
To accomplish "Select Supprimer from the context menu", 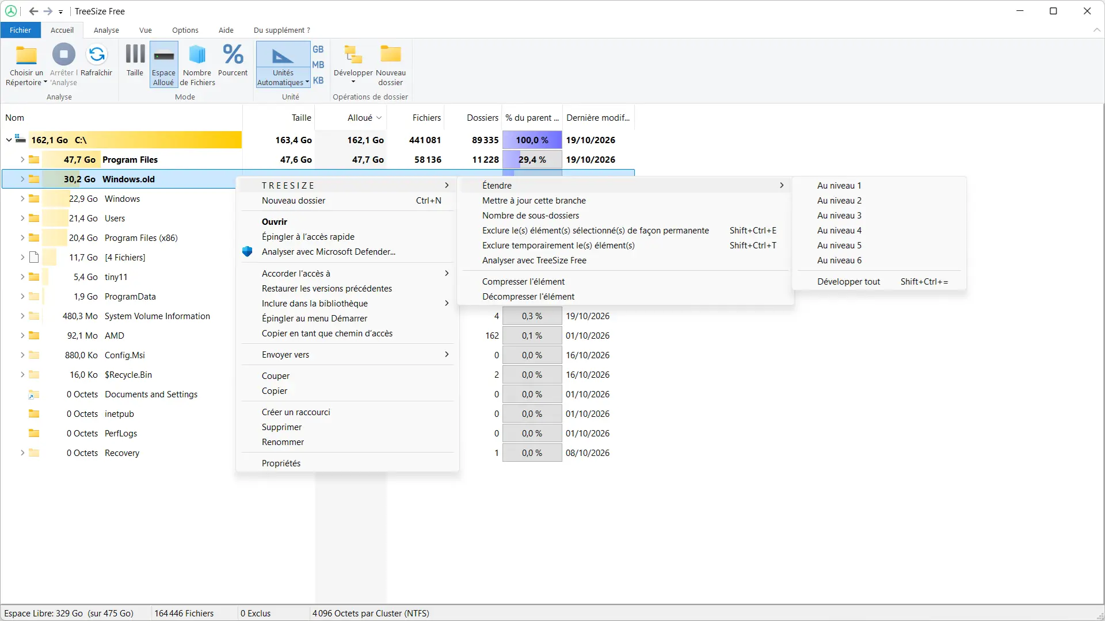I will (348, 427).
